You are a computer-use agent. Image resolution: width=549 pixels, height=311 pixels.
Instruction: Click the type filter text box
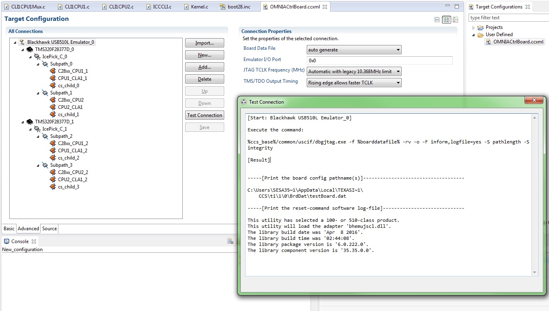click(x=508, y=18)
